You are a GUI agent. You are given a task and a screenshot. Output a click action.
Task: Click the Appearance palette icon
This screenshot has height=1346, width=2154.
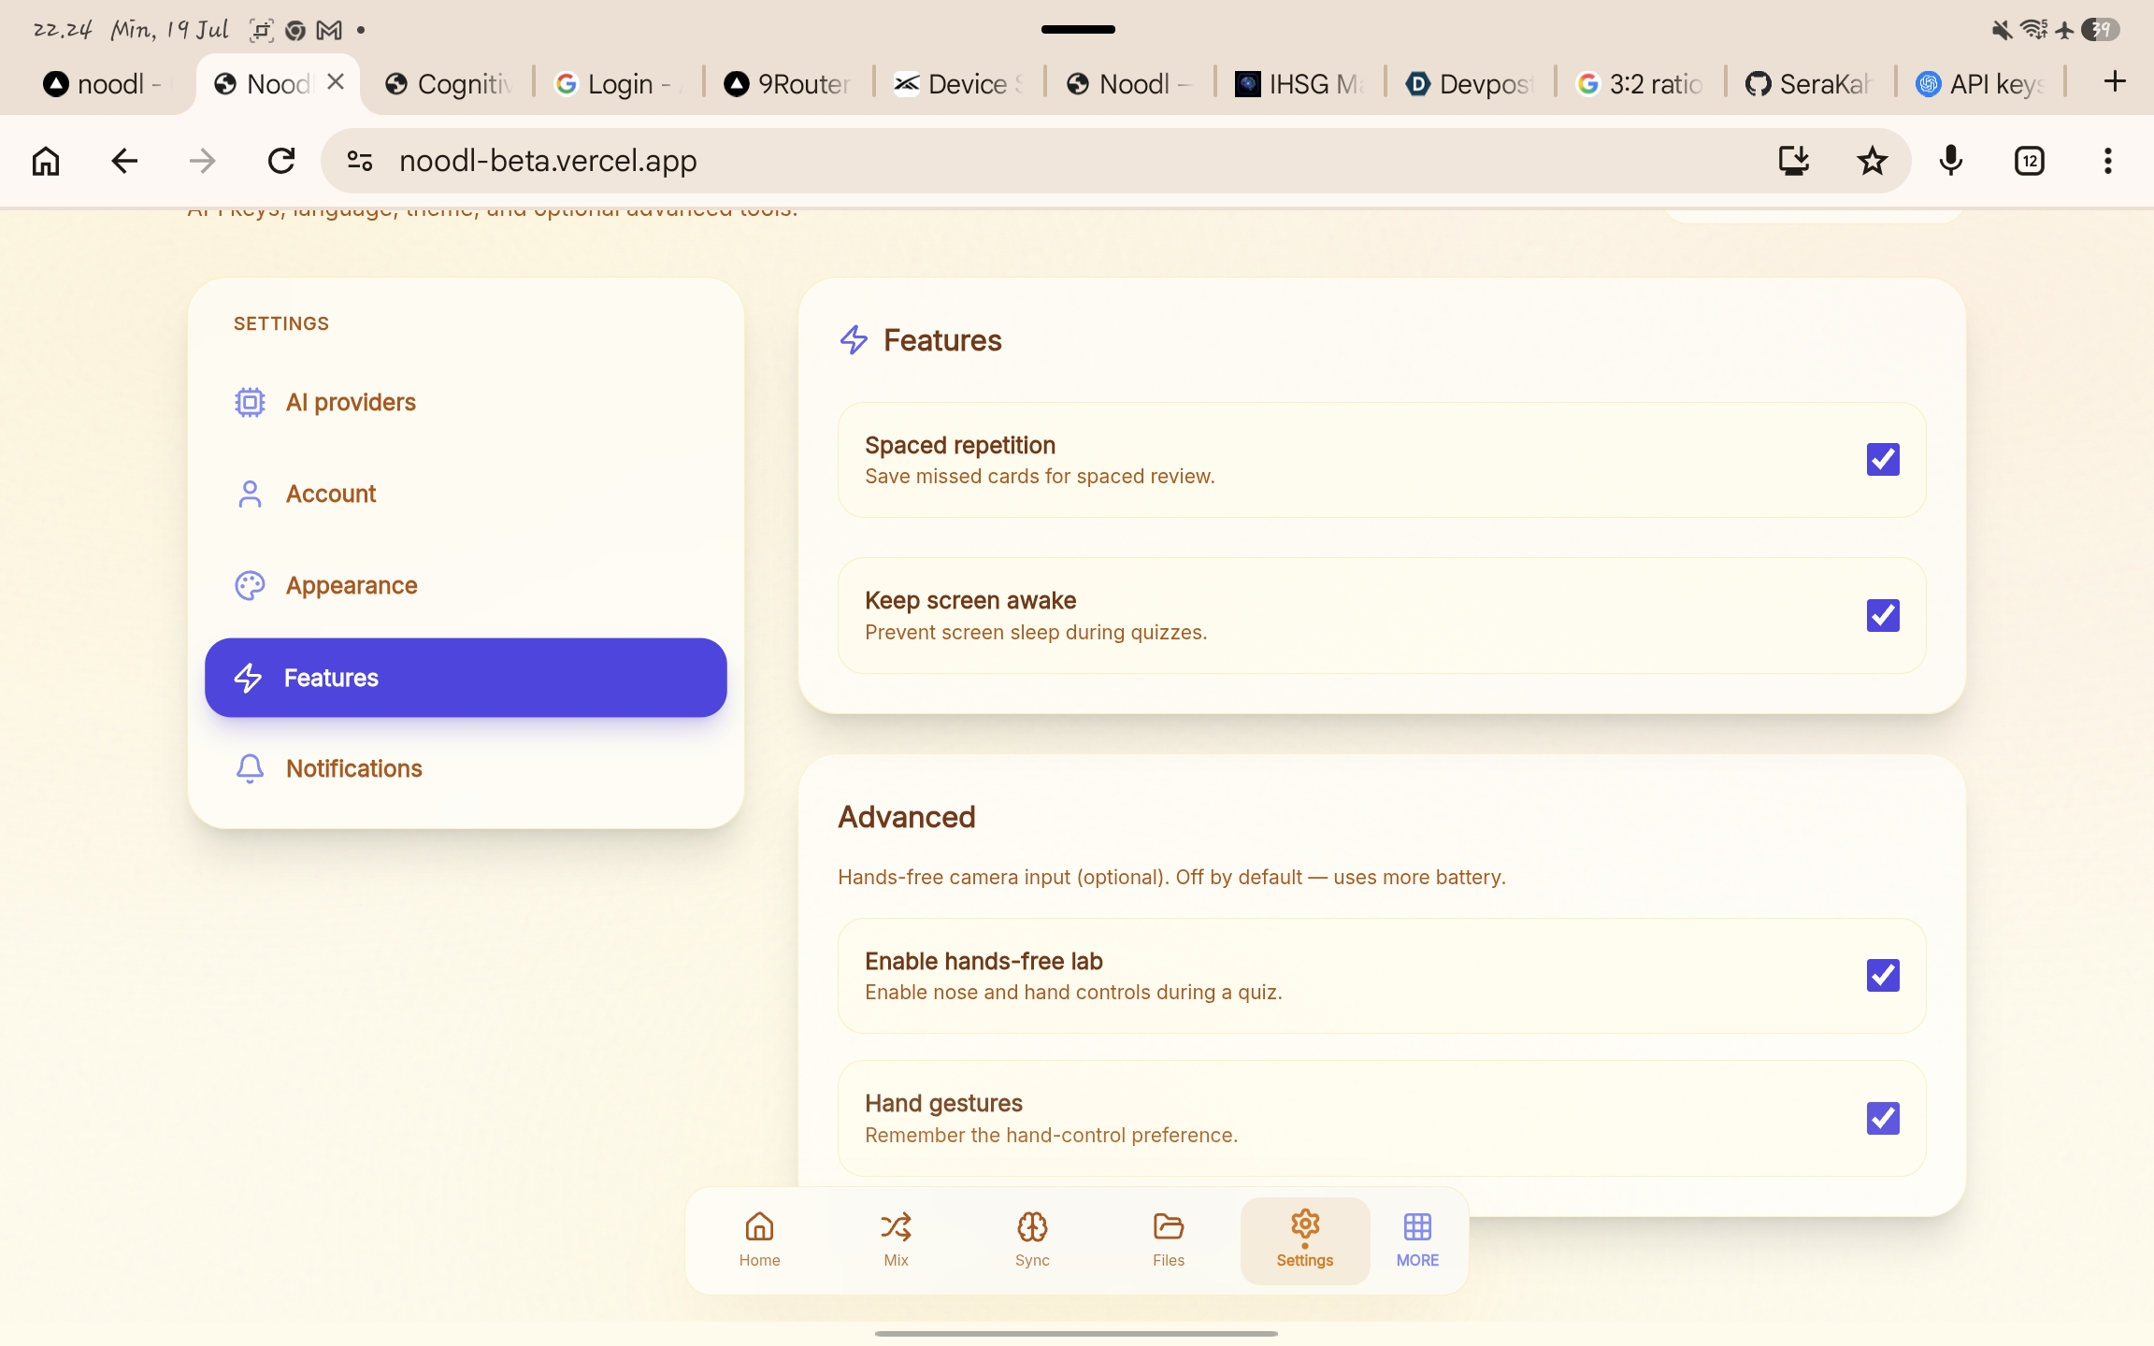tap(250, 585)
